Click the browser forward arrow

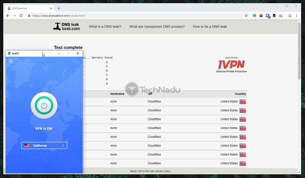point(14,16)
